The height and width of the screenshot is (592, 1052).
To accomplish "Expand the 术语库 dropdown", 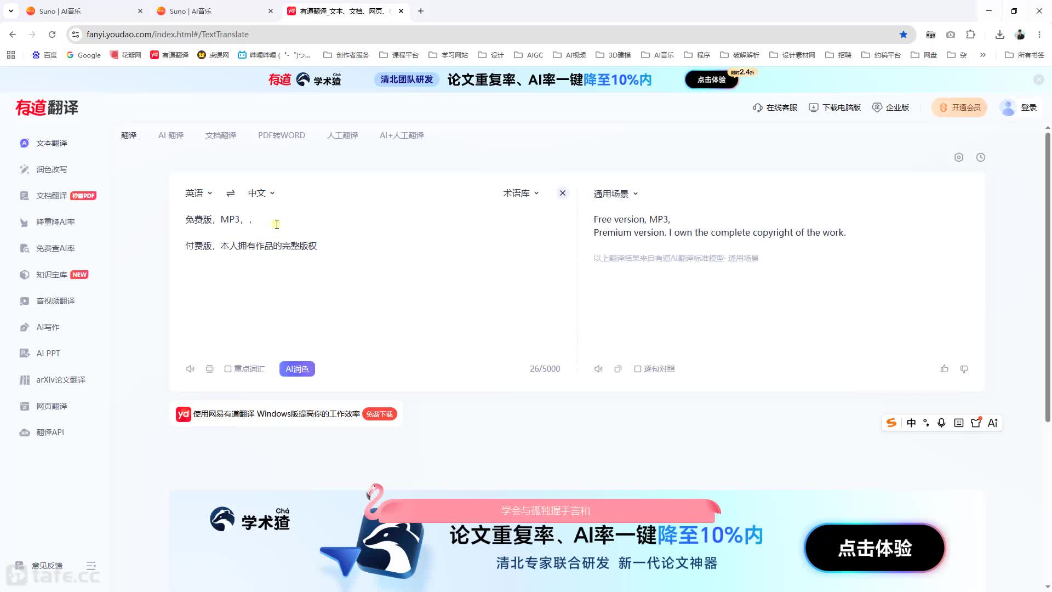I will click(521, 193).
